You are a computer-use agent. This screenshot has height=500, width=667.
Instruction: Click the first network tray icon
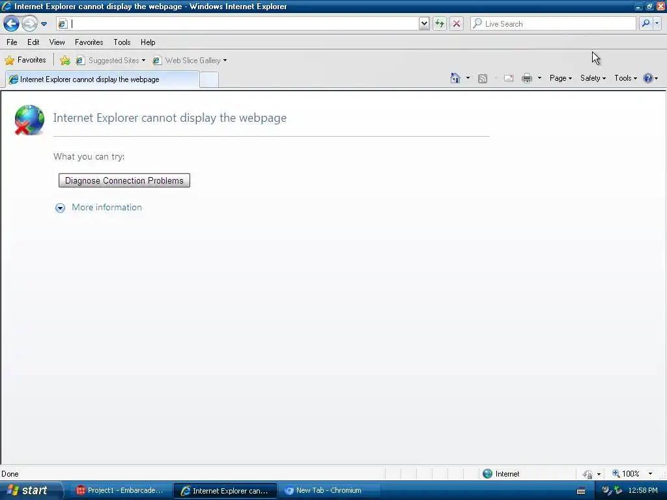click(x=606, y=491)
